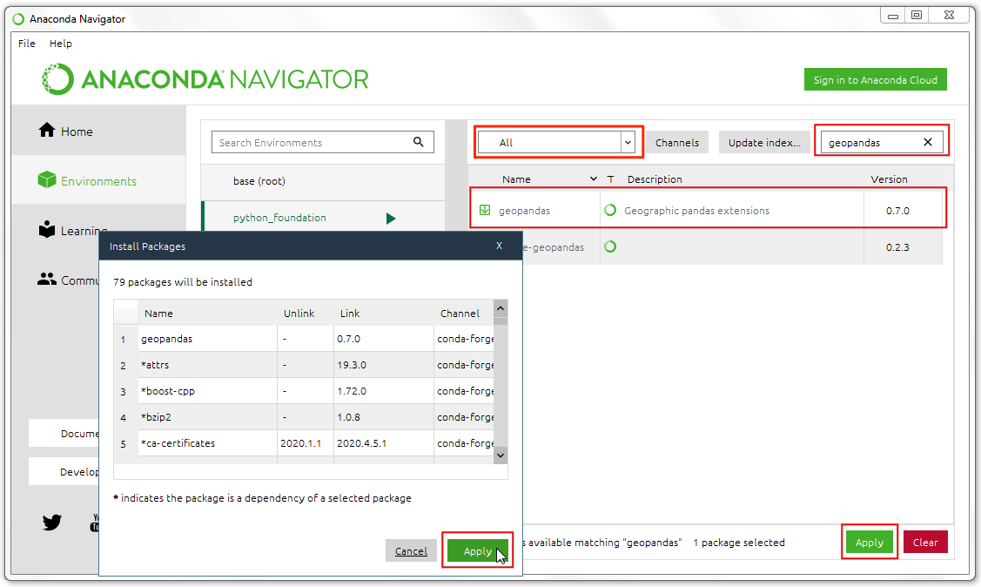This screenshot has height=587, width=981.
Task: Click the Name column header in dialog
Action: coord(158,313)
